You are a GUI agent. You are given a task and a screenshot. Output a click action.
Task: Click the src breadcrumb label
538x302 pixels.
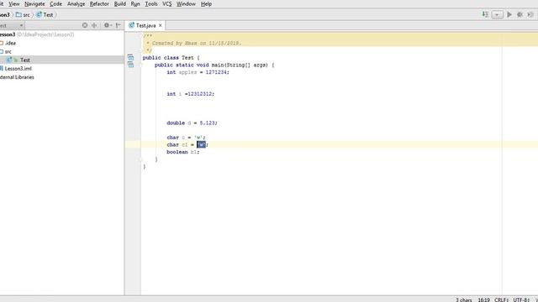(x=26, y=15)
